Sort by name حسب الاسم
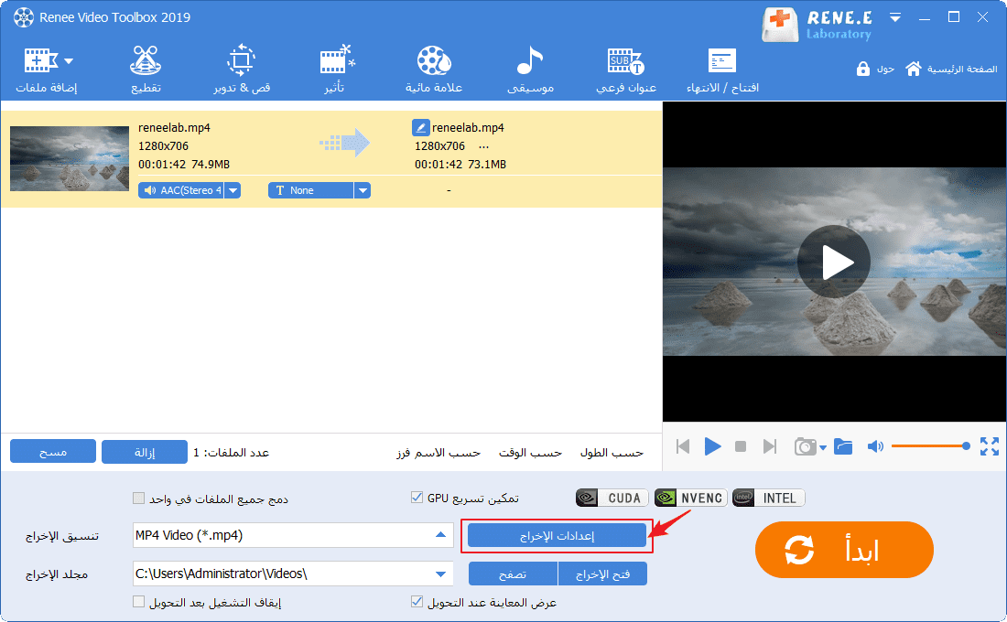The height and width of the screenshot is (622, 1007). point(439,453)
